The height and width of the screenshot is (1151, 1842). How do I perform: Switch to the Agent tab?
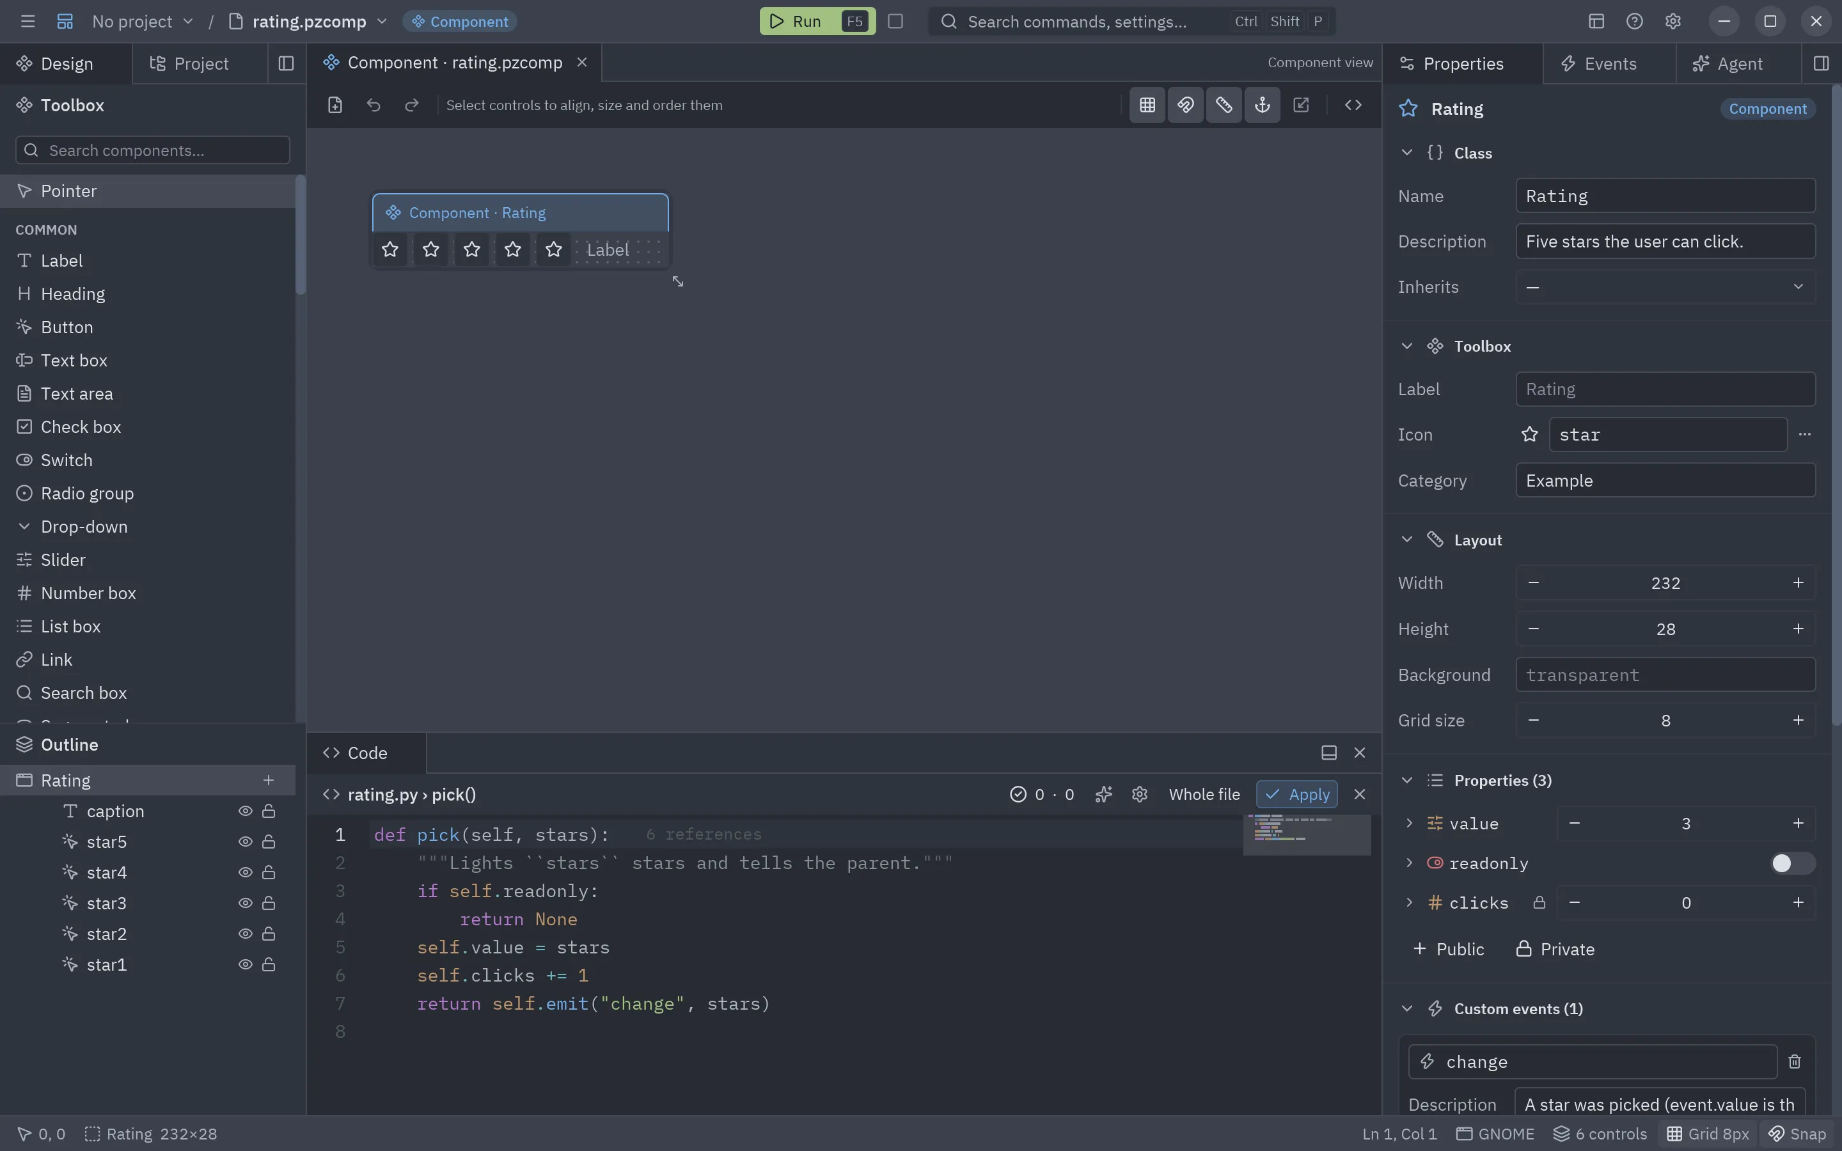pyautogui.click(x=1738, y=63)
